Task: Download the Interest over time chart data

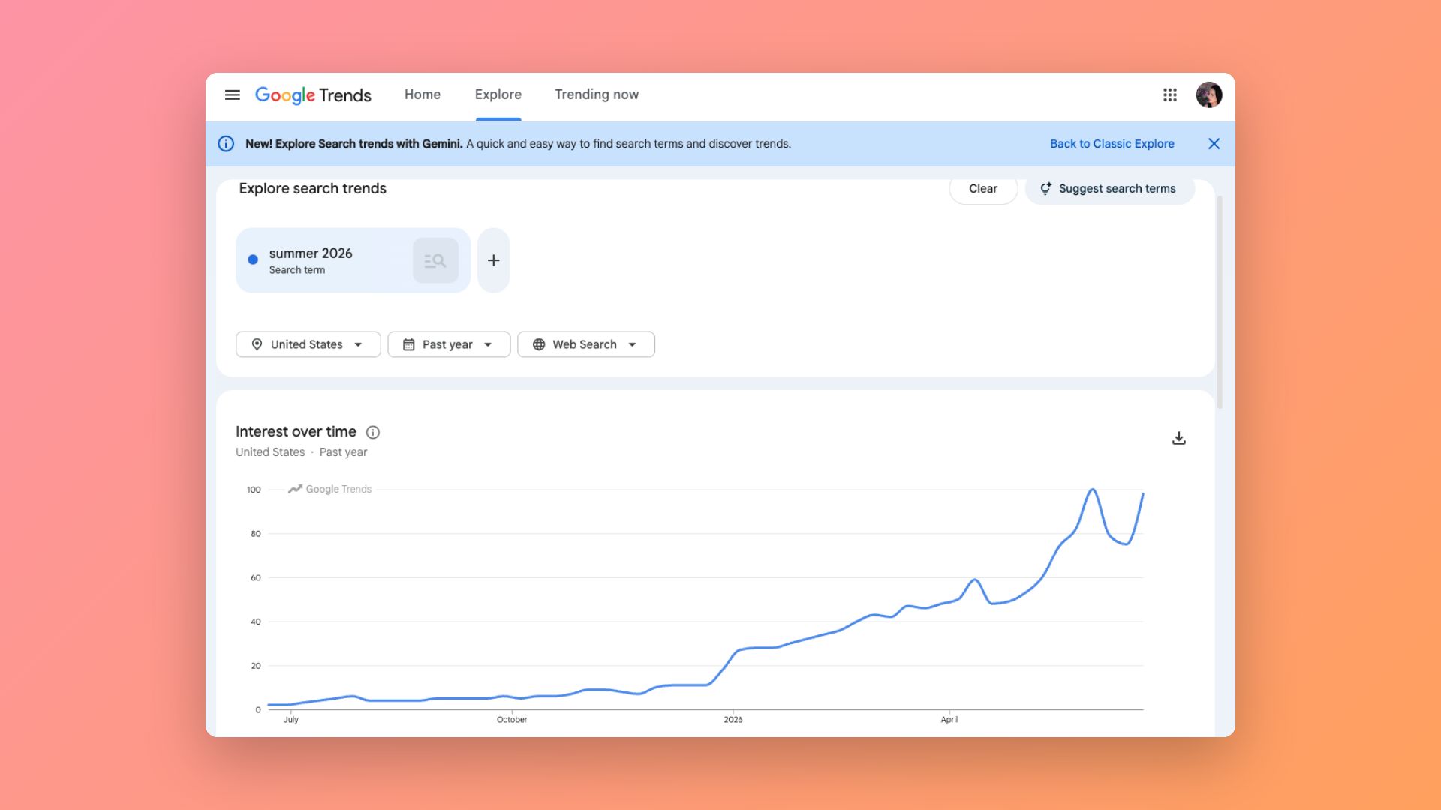Action: point(1179,438)
